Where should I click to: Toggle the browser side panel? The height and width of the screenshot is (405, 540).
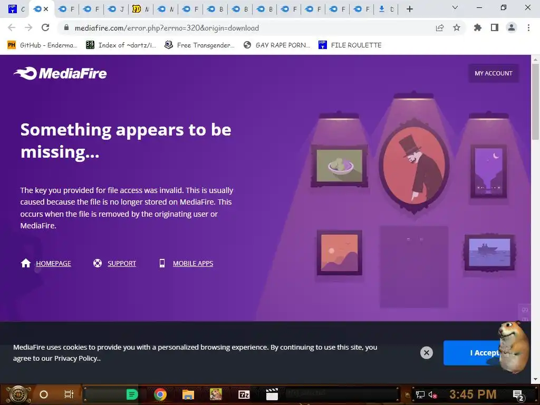pos(495,27)
